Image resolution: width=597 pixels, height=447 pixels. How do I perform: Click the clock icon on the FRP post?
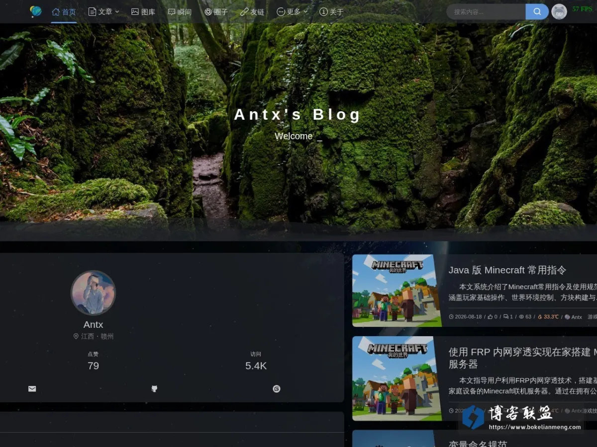(x=451, y=411)
